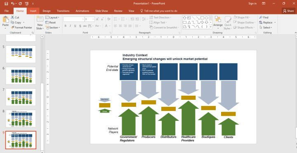297x153 pixels.
Task: Click Increase List Level icon
Action: pyautogui.click(x=137, y=19)
